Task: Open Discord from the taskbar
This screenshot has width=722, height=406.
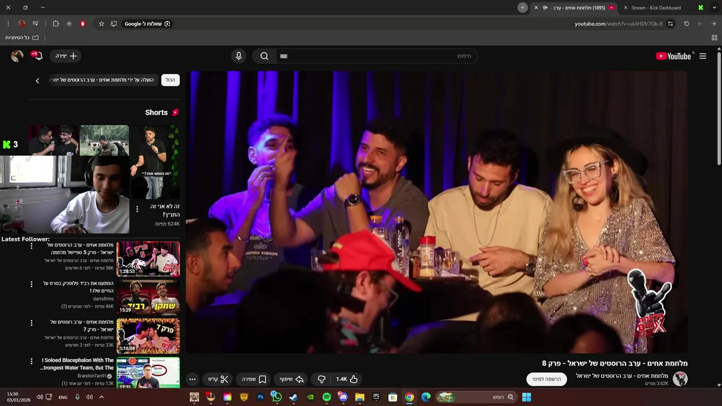Action: coord(343,398)
